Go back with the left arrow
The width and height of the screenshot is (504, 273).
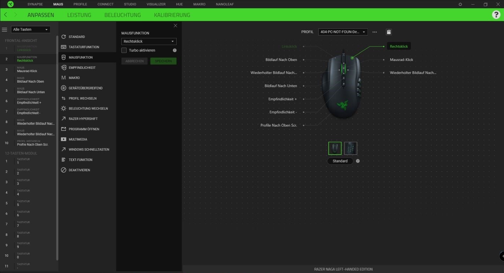(6, 15)
